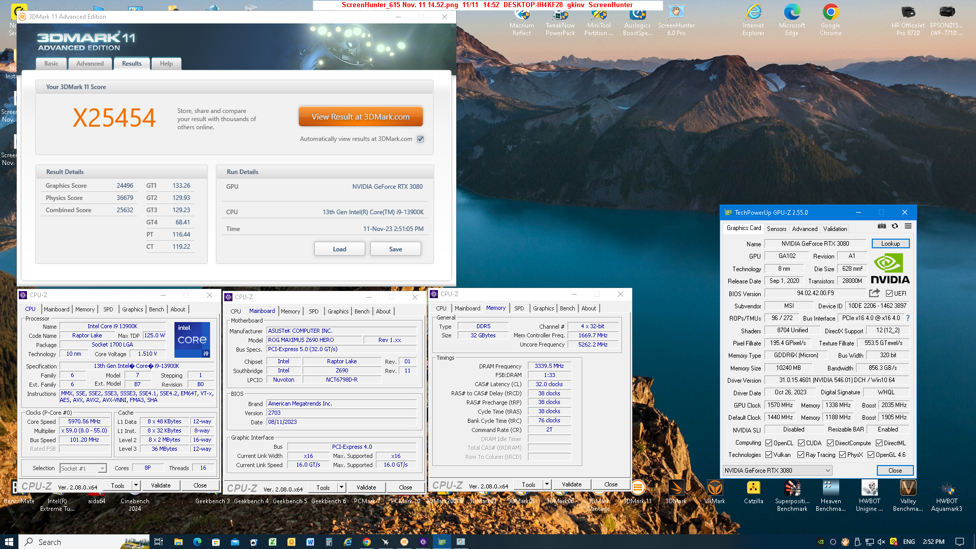This screenshot has width=976, height=549.
Task: Toggle the UEFI checkbox in GPU-Z
Action: [x=889, y=293]
